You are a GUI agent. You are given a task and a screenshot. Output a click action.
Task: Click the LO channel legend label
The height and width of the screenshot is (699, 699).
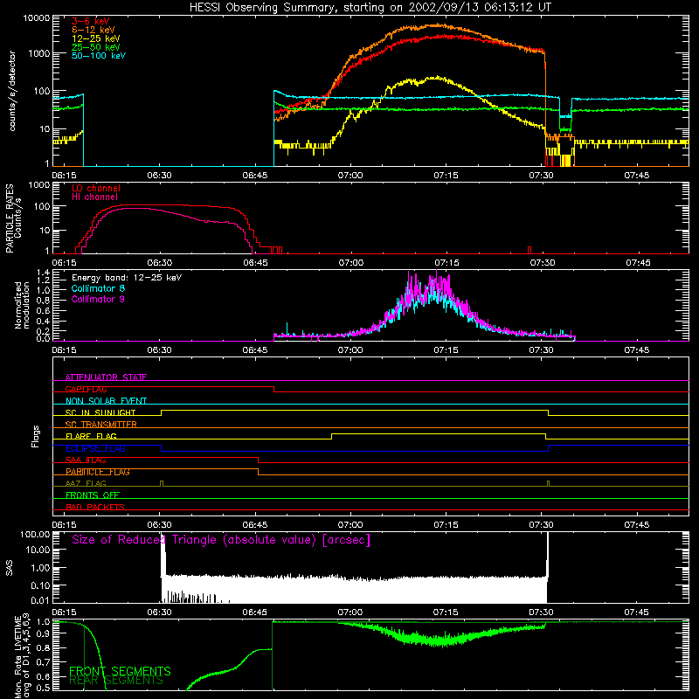96,188
